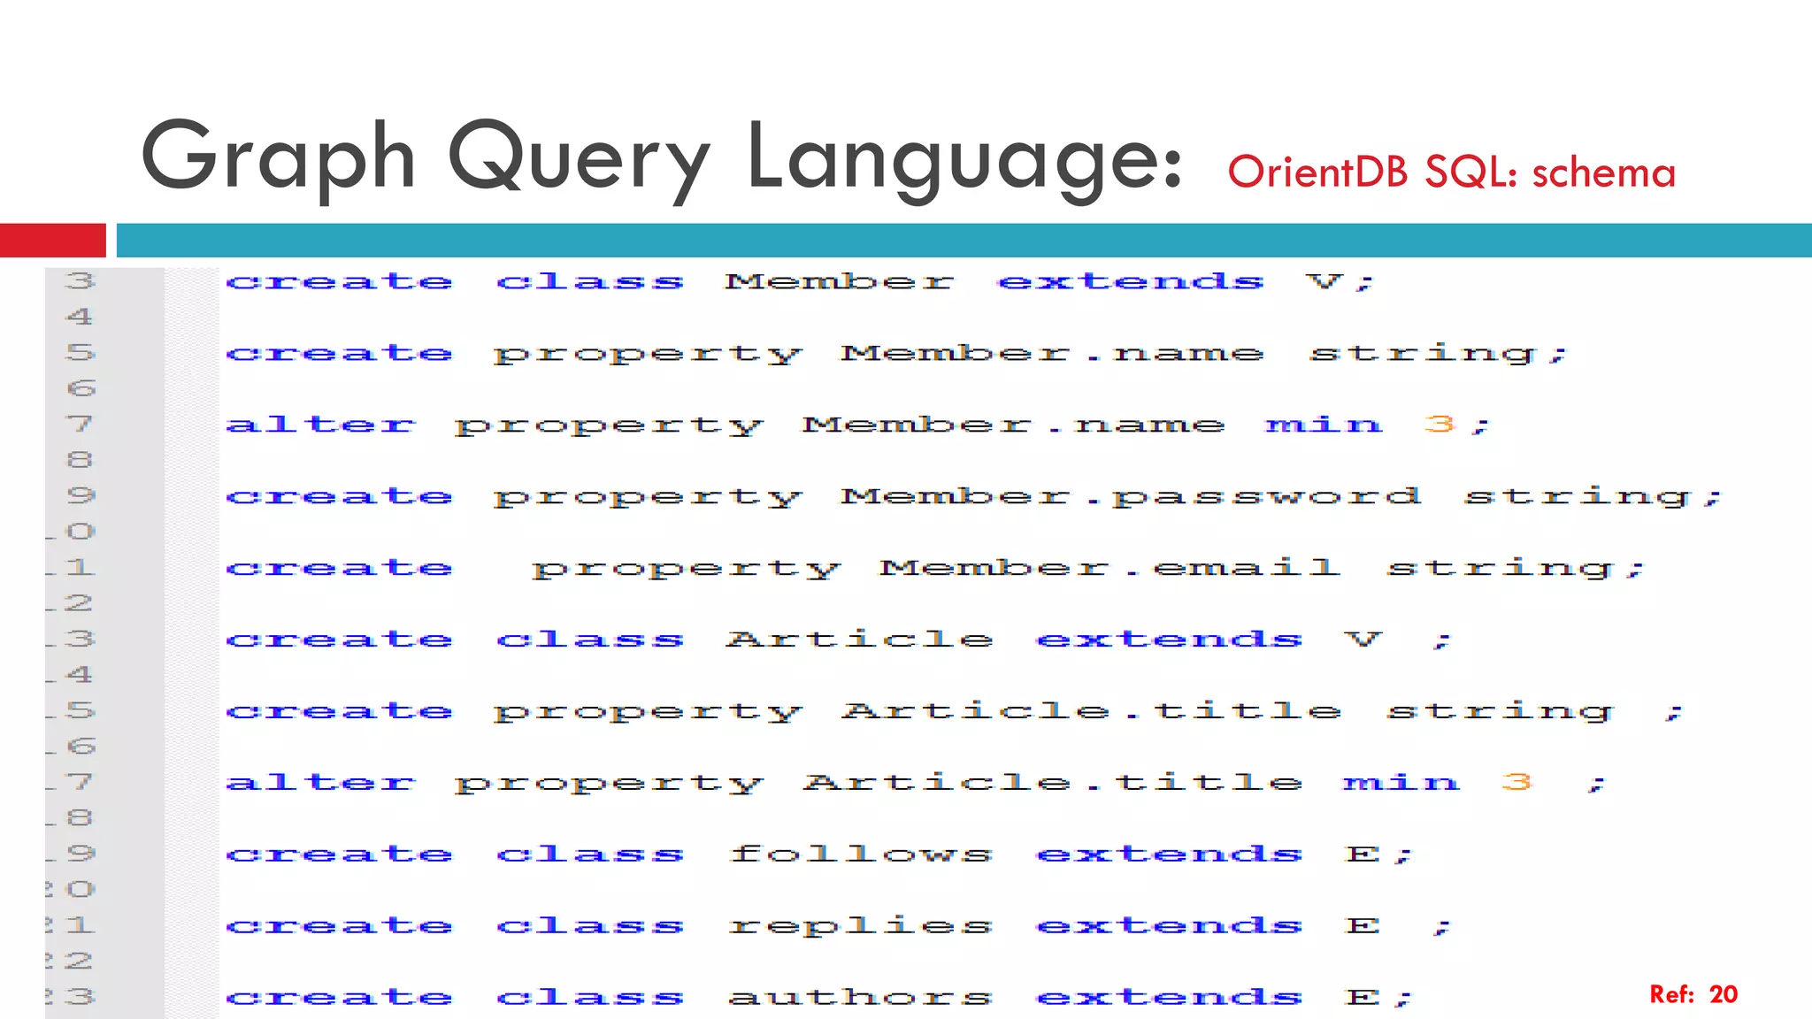Click the red subtitle 'OrientDB SQL: schema'

(1452, 172)
